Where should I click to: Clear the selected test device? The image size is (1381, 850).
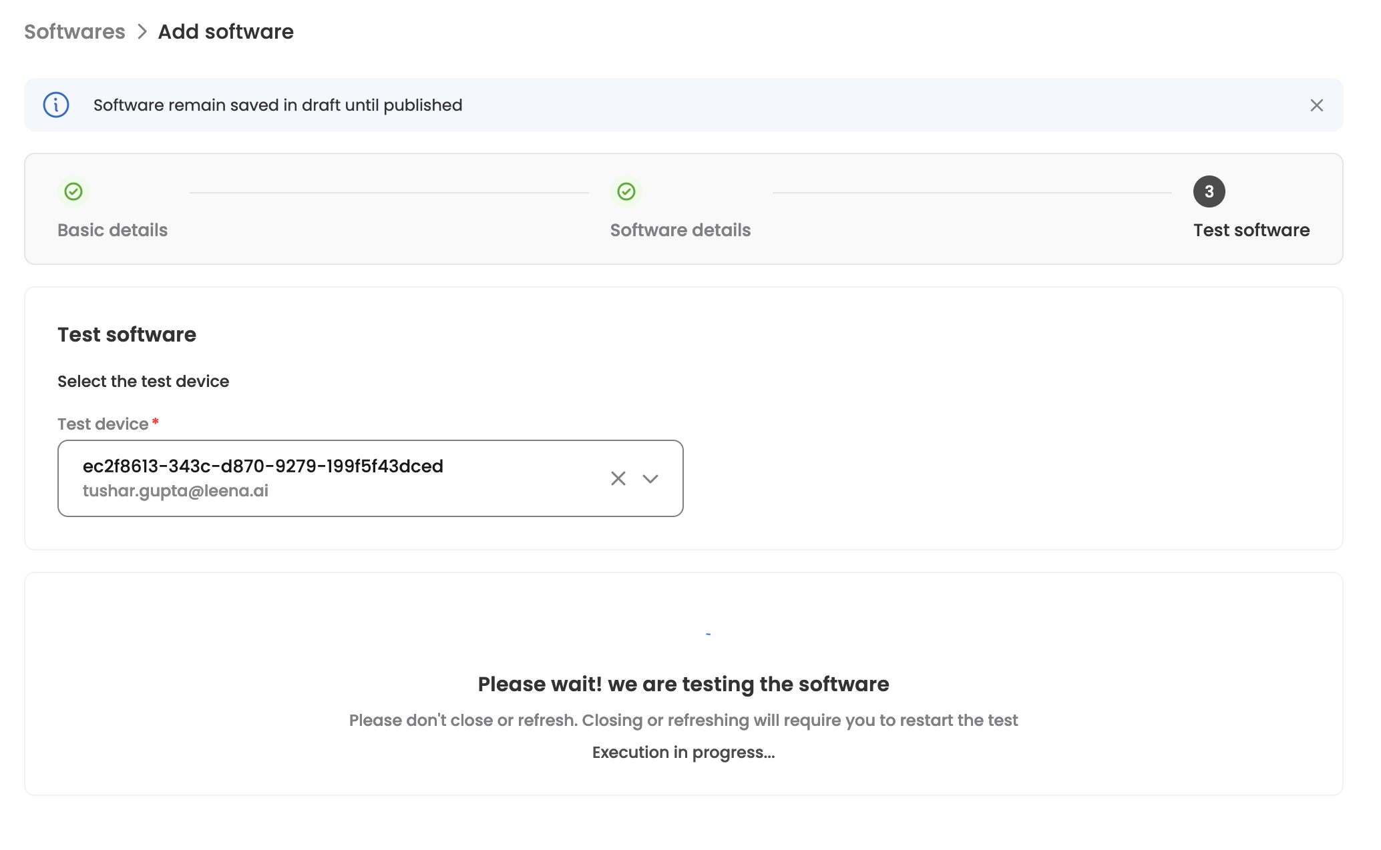click(618, 478)
